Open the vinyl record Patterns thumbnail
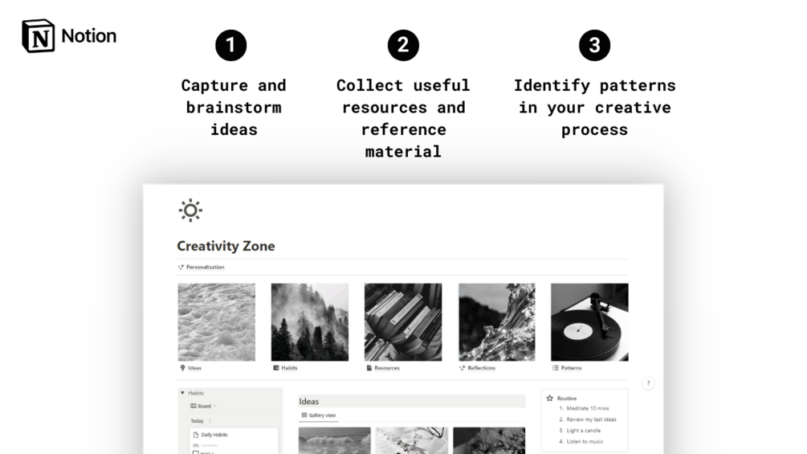 pyautogui.click(x=590, y=322)
